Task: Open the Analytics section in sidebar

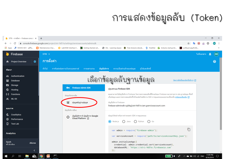Action: [x=11, y=133]
